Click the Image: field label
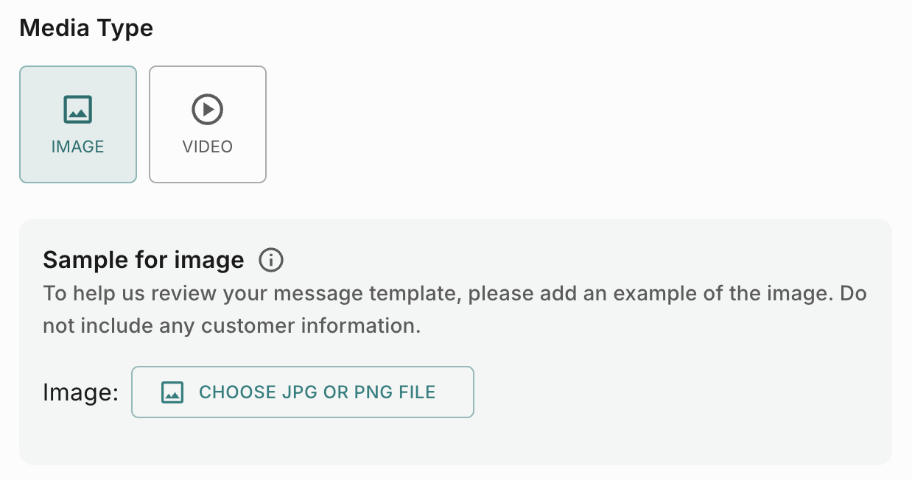912x480 pixels. (80, 392)
